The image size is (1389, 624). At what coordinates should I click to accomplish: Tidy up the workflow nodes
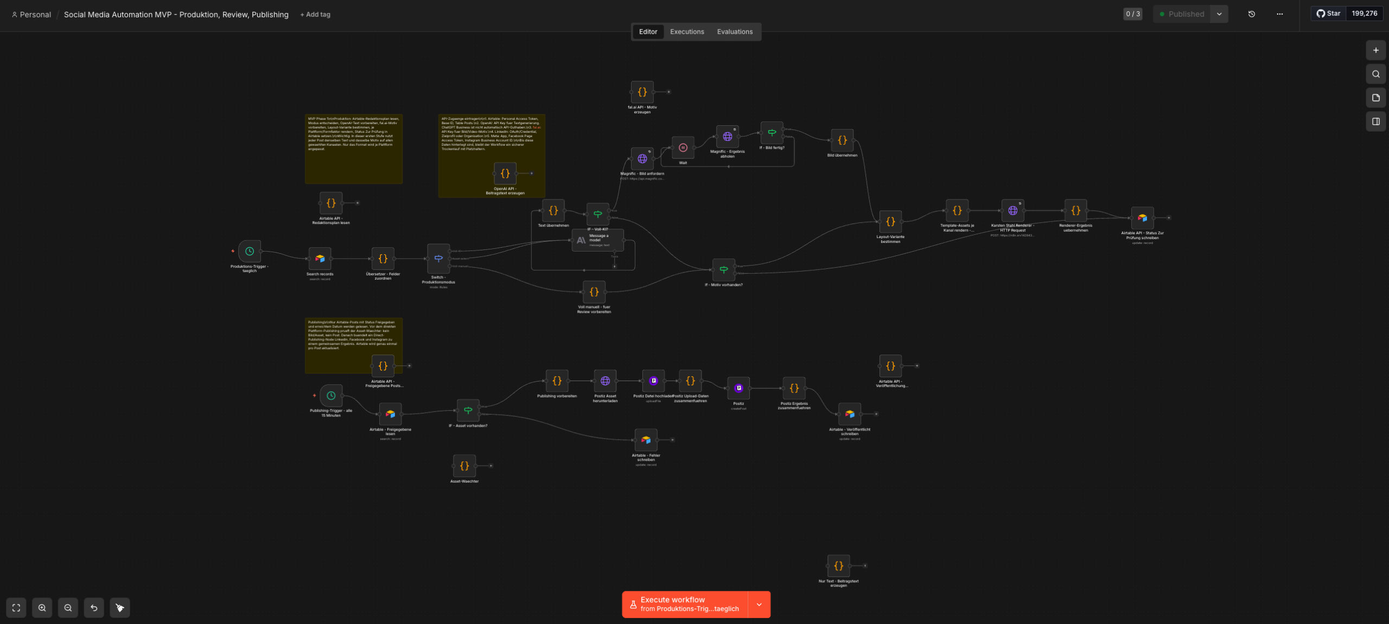tap(120, 608)
